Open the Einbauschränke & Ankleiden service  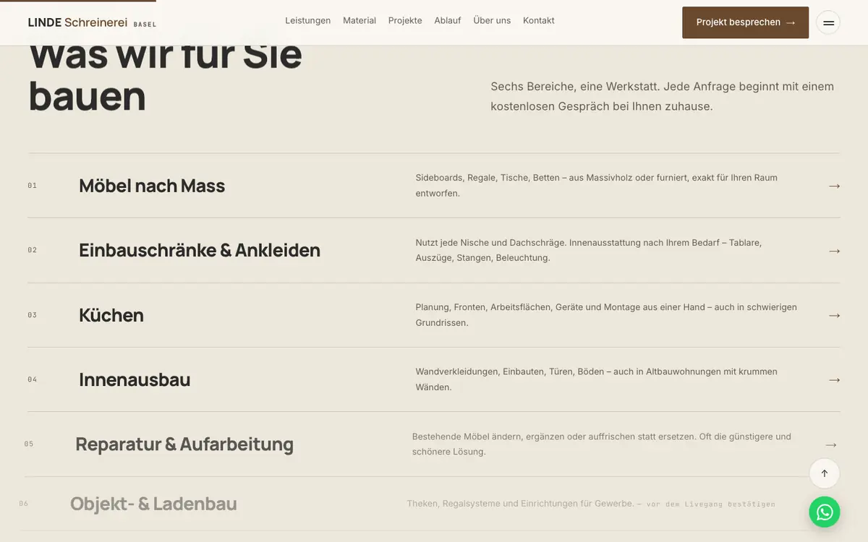tap(200, 250)
